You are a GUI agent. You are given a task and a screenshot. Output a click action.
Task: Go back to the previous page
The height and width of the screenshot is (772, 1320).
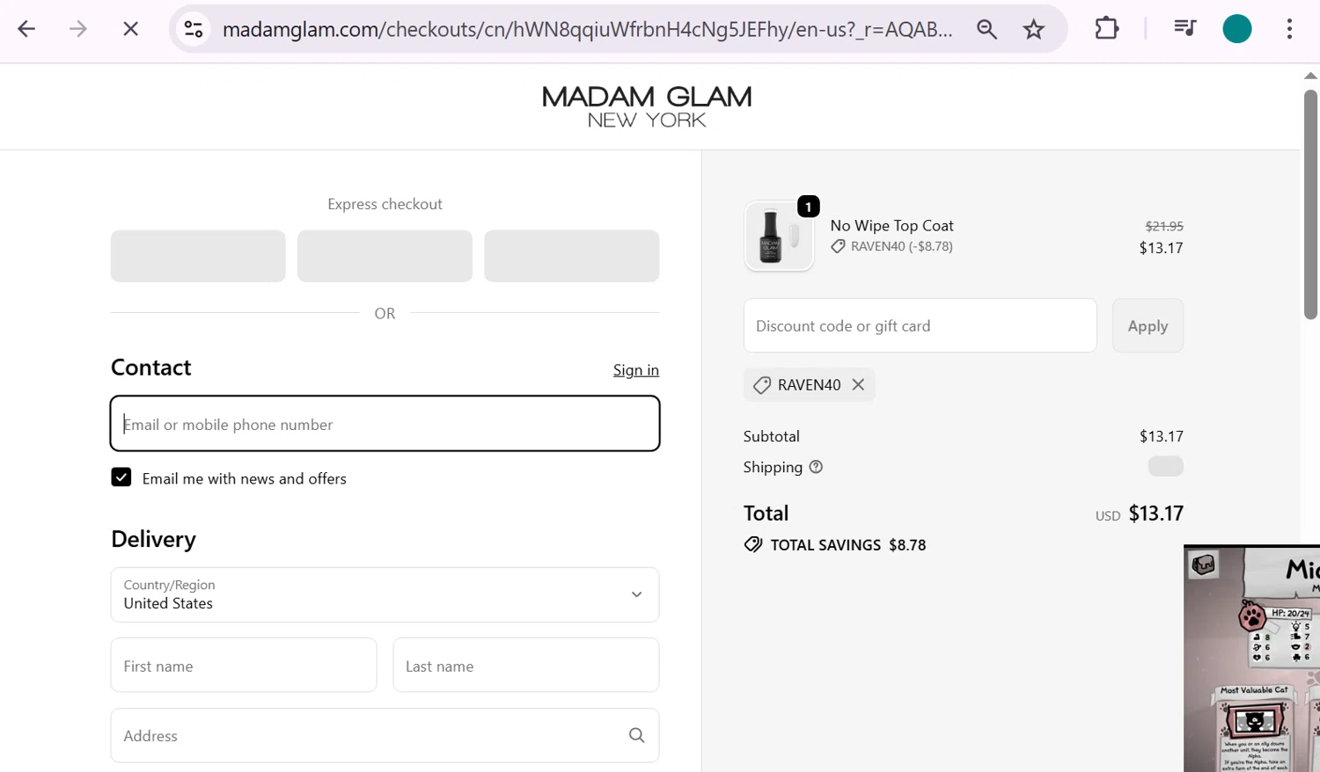26,29
